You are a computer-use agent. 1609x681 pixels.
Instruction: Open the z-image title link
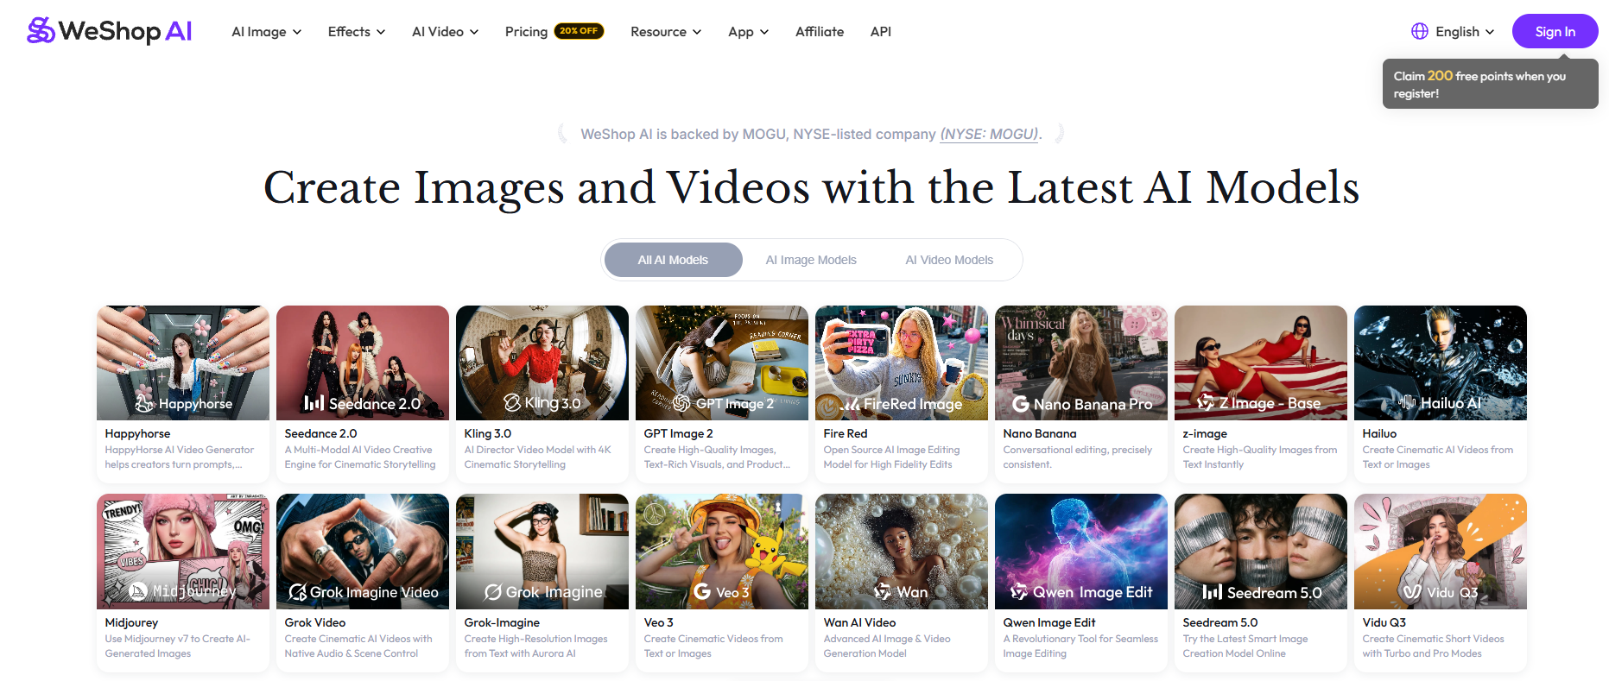(1205, 433)
